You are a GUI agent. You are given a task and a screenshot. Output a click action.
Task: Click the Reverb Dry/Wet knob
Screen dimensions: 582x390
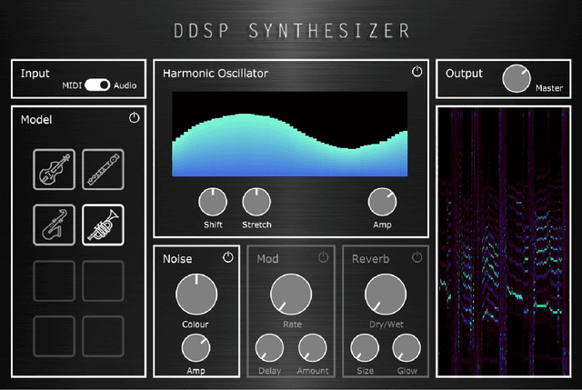point(385,295)
